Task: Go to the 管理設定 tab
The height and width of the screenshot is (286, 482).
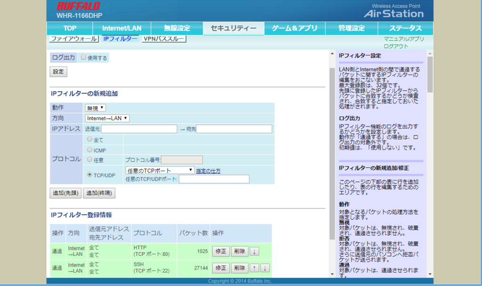Action: (x=351, y=28)
